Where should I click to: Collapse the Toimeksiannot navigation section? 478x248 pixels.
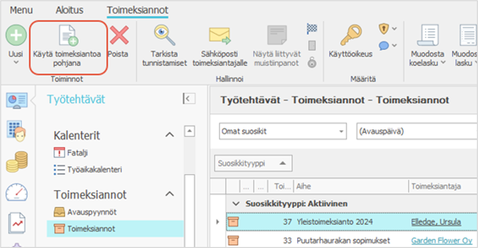click(169, 194)
